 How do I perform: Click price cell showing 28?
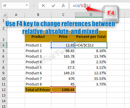coord(63,62)
